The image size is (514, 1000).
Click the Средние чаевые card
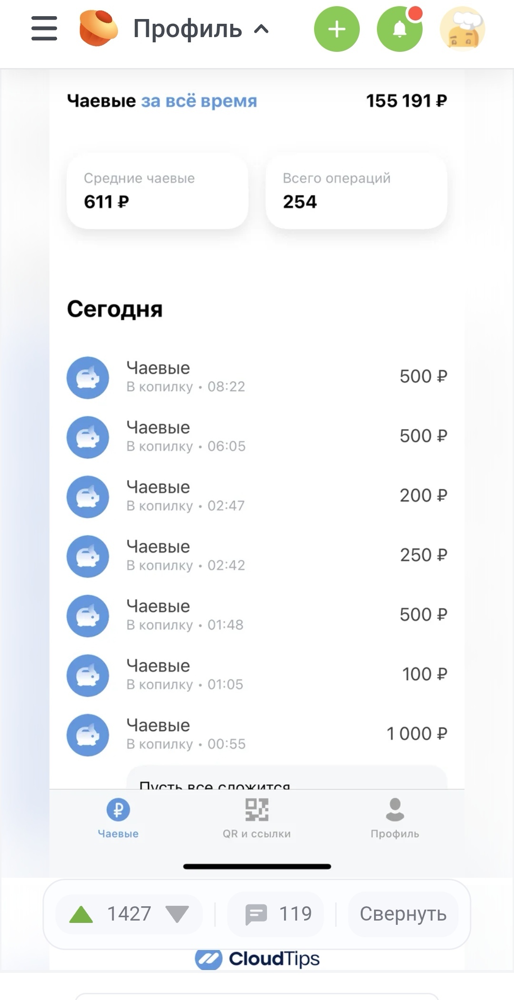(x=158, y=191)
